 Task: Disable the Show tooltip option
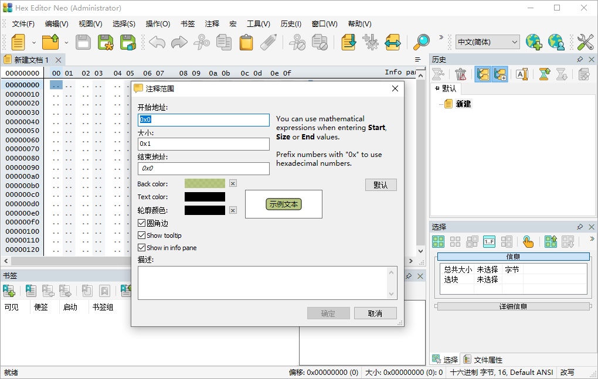click(142, 235)
